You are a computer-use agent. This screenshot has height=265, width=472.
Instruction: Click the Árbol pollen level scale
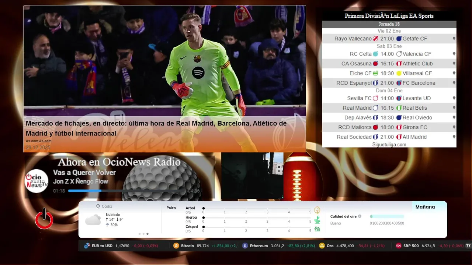pos(257,210)
